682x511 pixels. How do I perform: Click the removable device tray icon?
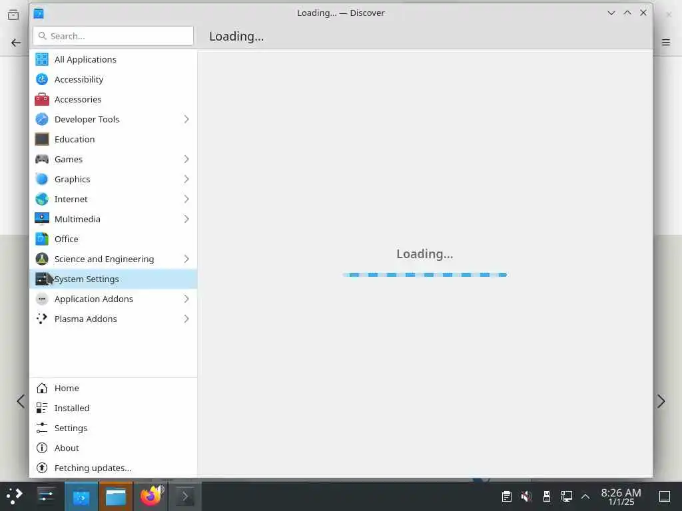[x=547, y=496]
